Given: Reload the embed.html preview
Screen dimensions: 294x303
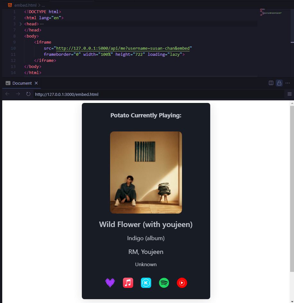Looking at the screenshot, I should point(28,94).
